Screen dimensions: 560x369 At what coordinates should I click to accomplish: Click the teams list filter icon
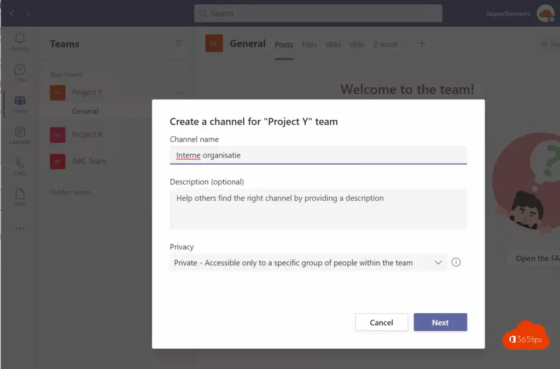coord(179,44)
